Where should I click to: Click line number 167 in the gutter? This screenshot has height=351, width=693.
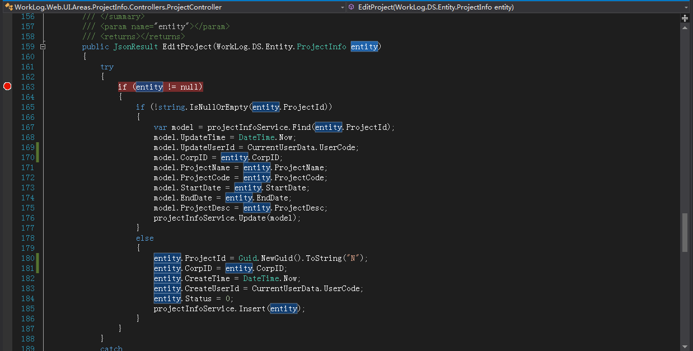(27, 127)
